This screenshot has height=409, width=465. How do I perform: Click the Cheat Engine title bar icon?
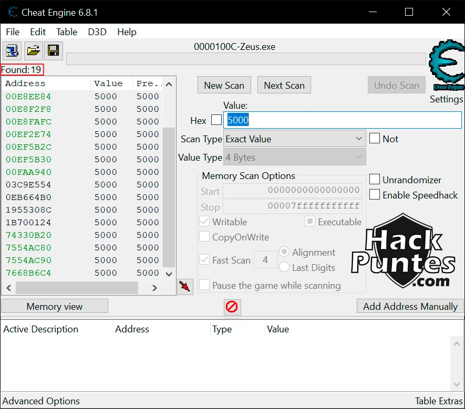click(x=12, y=12)
